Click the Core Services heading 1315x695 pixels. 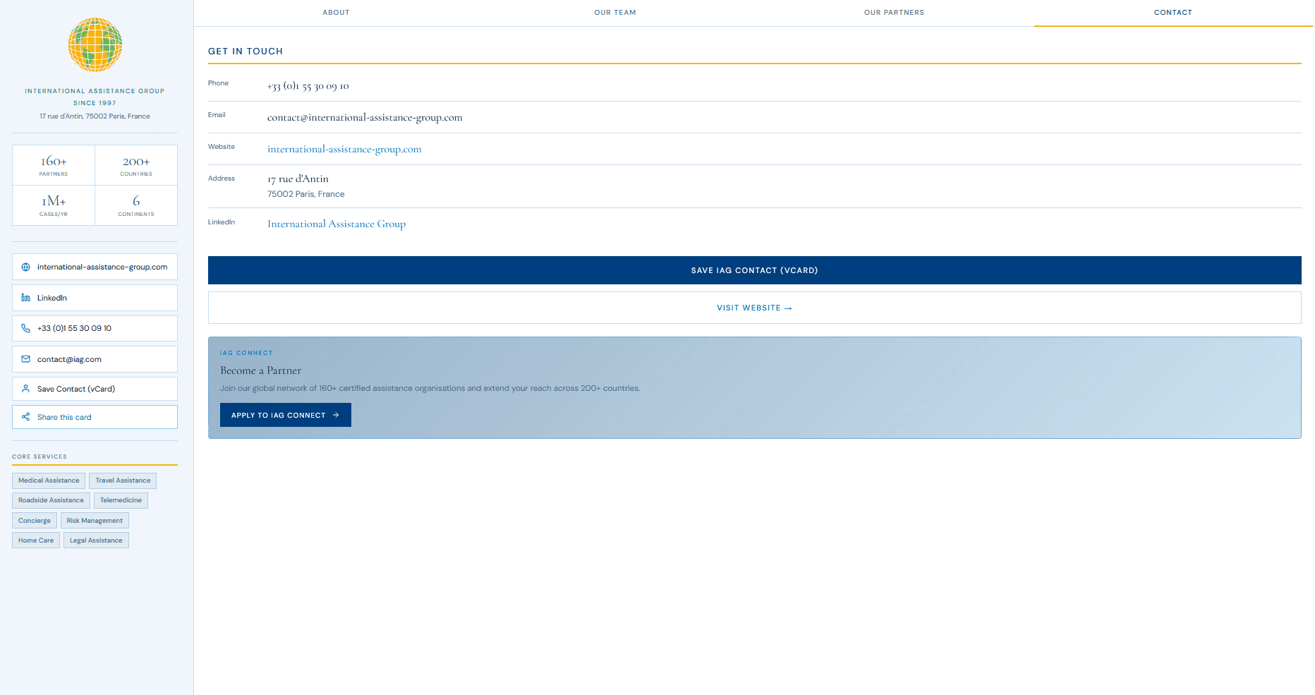tap(40, 457)
